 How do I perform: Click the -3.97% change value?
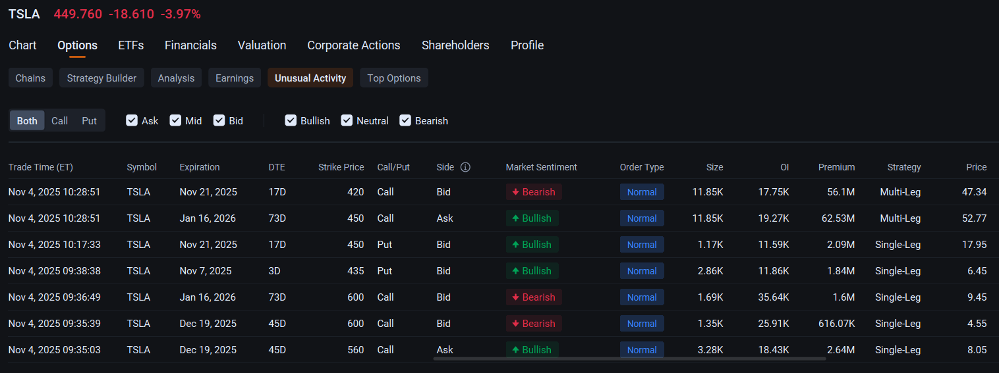pos(181,14)
